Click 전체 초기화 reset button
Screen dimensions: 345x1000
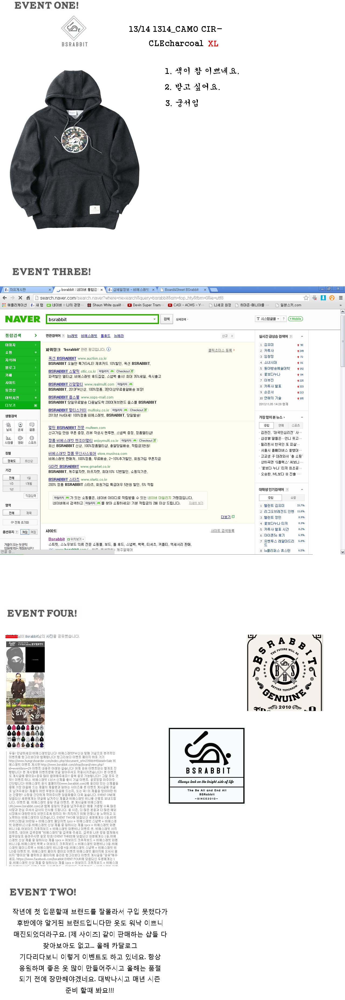click(20, 522)
